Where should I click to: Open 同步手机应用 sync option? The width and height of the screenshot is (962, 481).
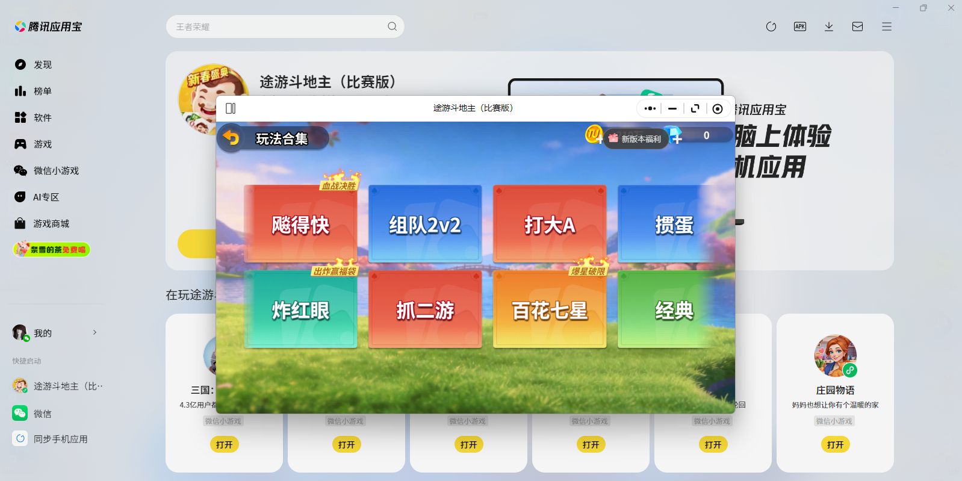50,439
